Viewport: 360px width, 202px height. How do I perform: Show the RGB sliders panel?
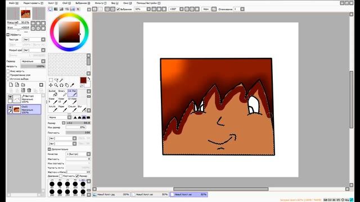coord(56,9)
